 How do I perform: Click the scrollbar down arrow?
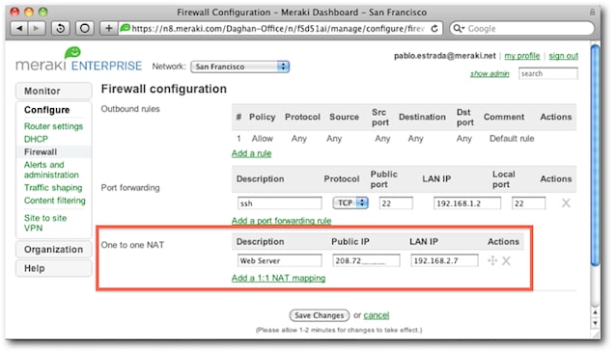click(x=595, y=323)
